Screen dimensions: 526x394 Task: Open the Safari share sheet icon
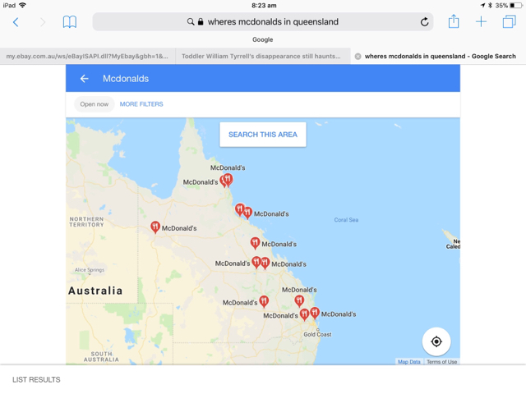click(x=454, y=21)
